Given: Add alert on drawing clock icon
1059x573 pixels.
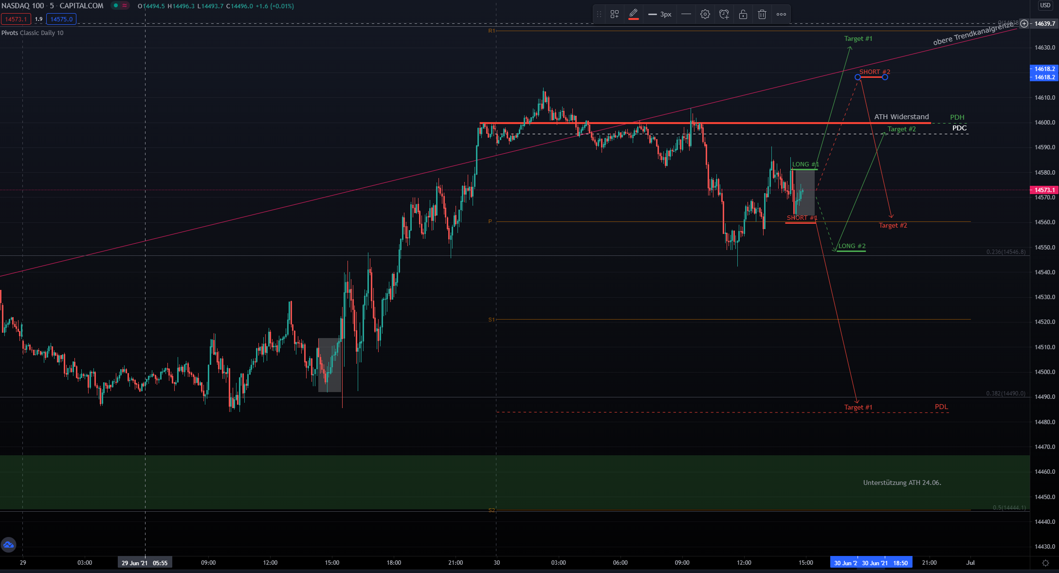Looking at the screenshot, I should (x=724, y=15).
